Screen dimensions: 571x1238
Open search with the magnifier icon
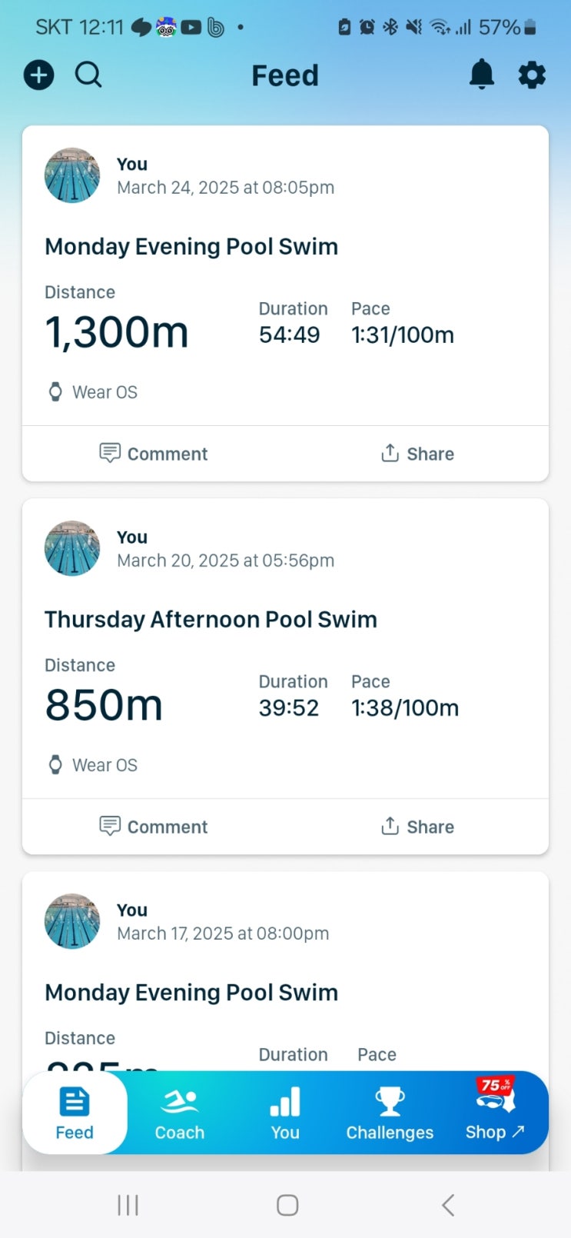pos(88,75)
